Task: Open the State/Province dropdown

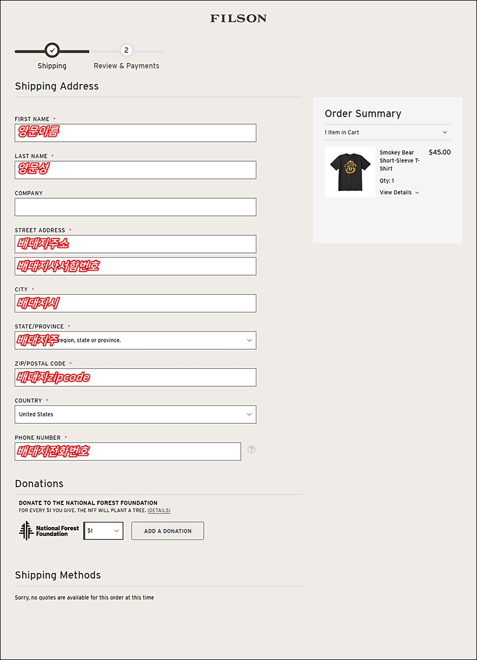Action: pos(135,340)
